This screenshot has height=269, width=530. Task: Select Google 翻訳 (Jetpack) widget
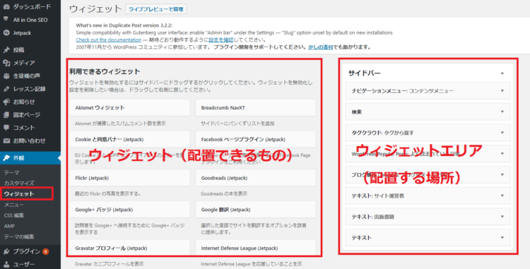coord(255,210)
